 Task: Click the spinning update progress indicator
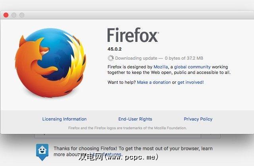[x=111, y=58]
